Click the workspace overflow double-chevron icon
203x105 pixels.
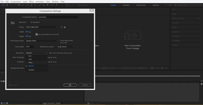coord(166,5)
